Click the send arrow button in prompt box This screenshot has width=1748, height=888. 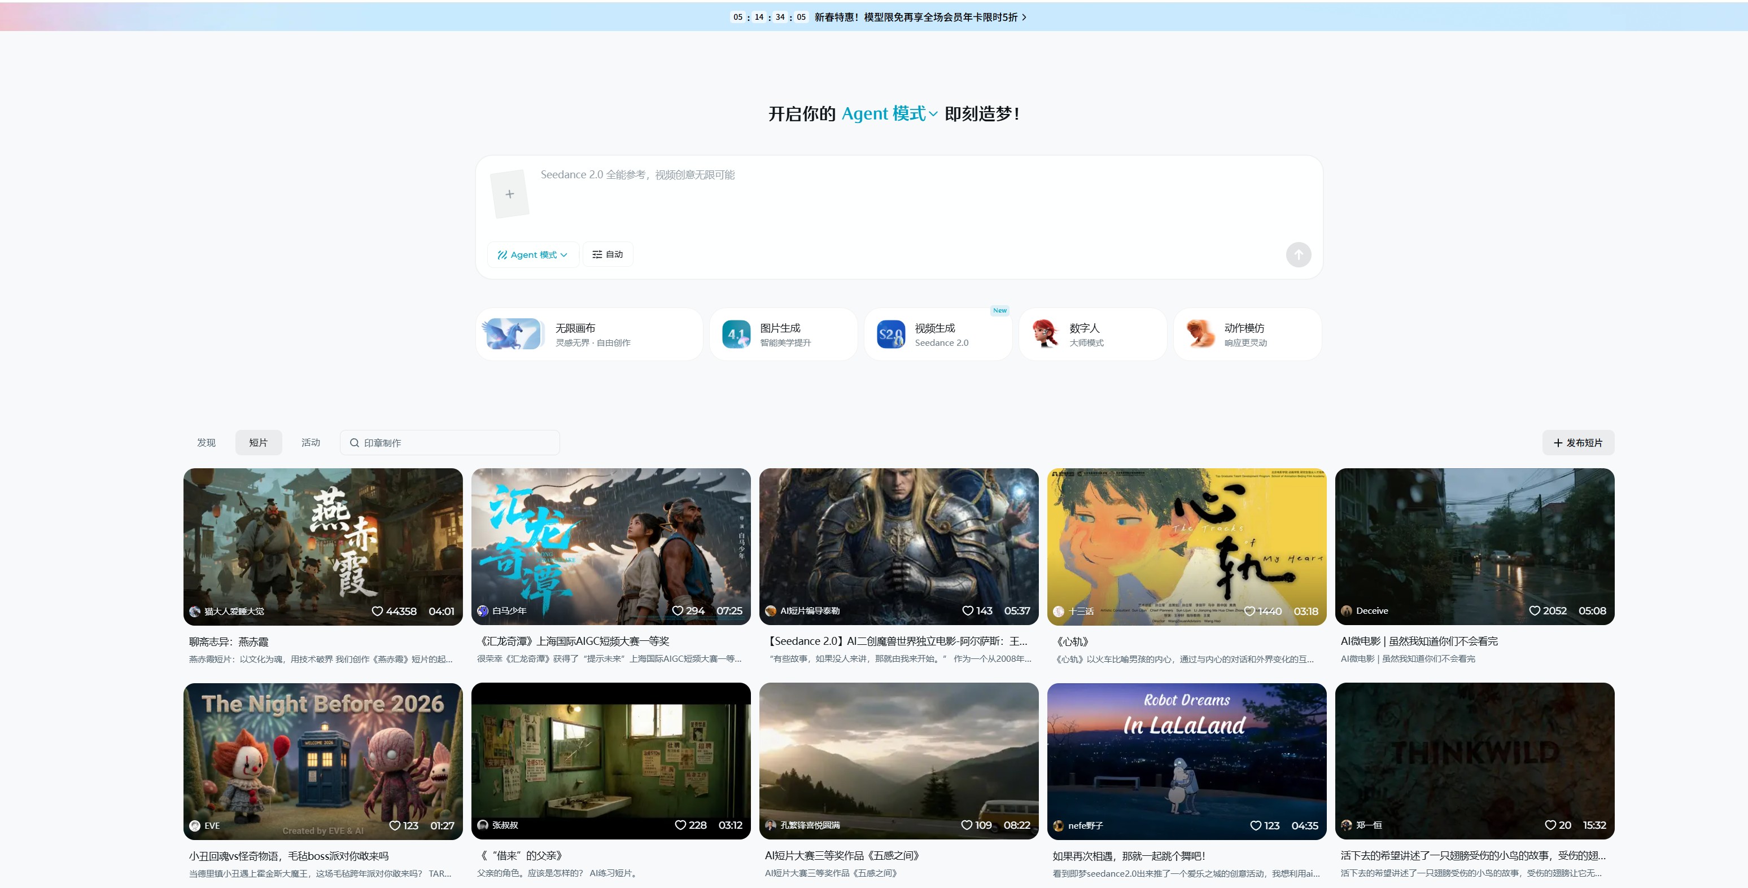[1297, 255]
